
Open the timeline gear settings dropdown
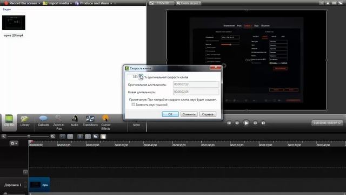click(x=14, y=144)
